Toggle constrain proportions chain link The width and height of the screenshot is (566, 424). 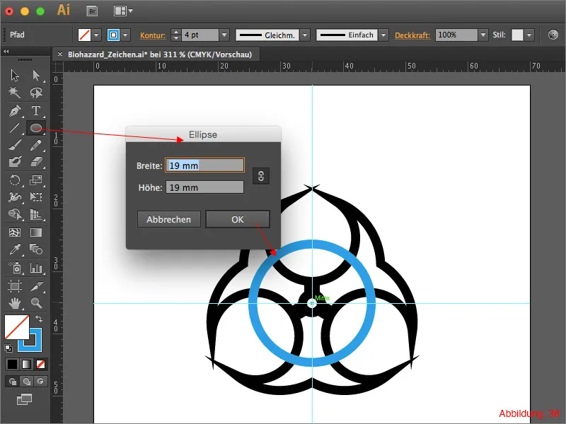click(x=261, y=176)
